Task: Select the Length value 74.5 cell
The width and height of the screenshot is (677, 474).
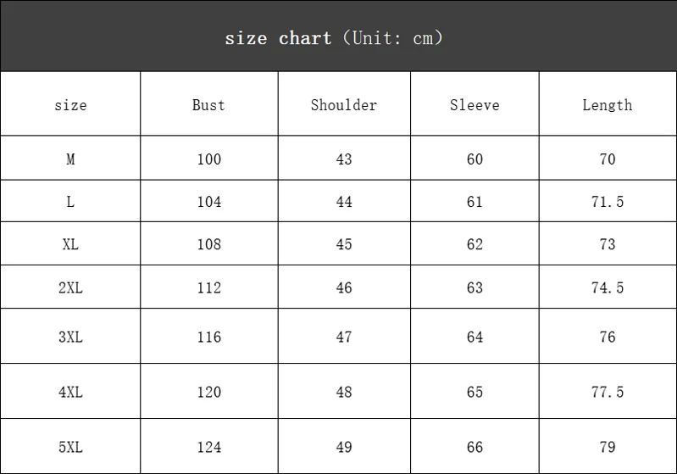Action: (608, 287)
